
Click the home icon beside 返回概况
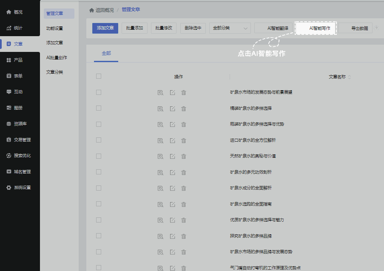click(x=91, y=10)
